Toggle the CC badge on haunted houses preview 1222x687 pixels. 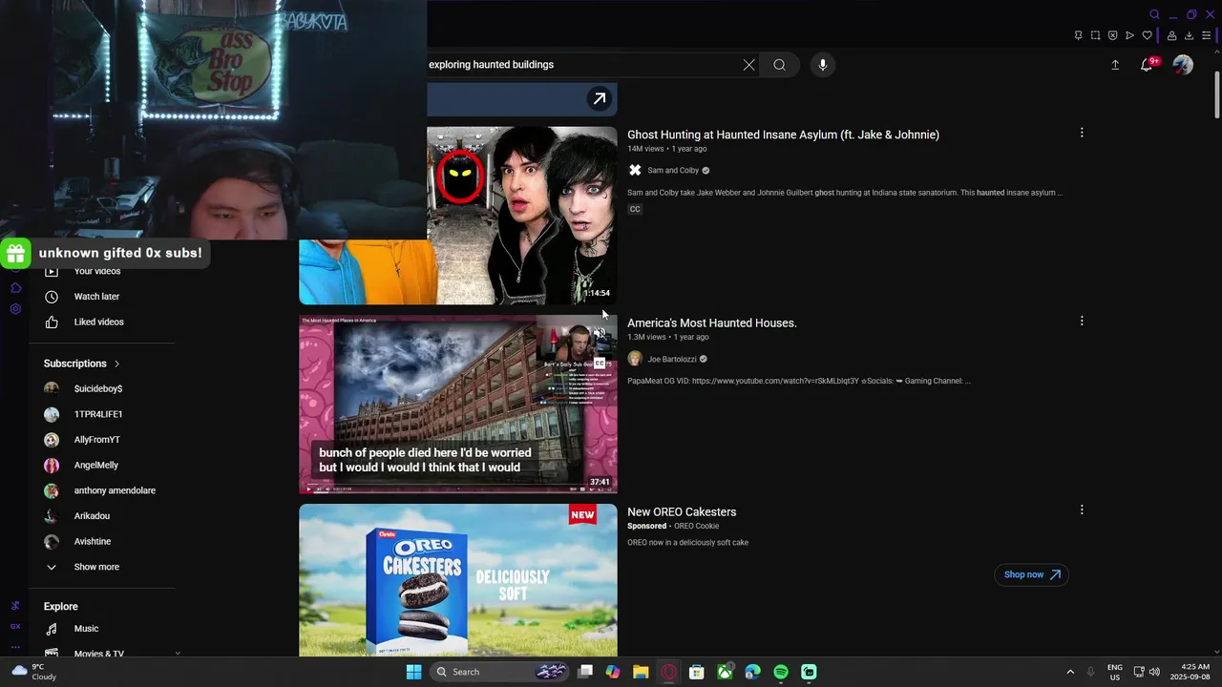pos(600,363)
